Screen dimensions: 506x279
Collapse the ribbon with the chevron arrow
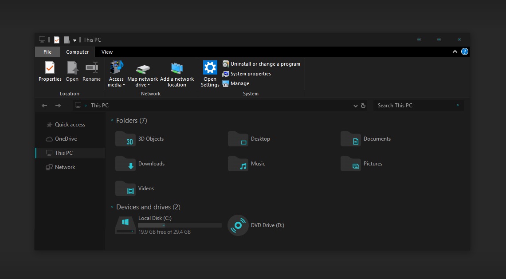[x=455, y=52]
